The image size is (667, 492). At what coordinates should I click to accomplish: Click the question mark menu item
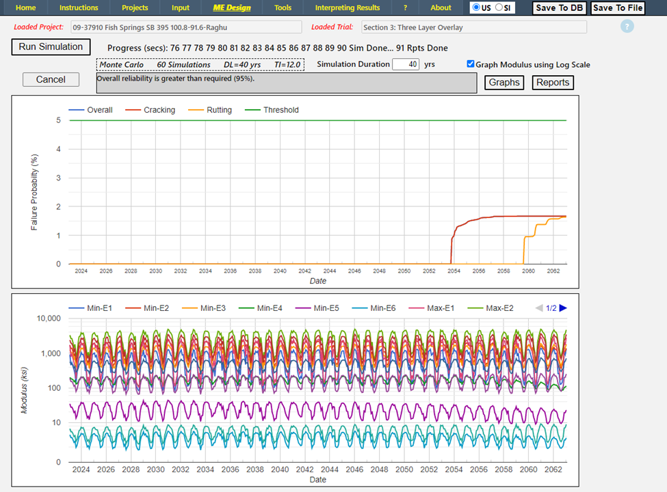tap(405, 8)
